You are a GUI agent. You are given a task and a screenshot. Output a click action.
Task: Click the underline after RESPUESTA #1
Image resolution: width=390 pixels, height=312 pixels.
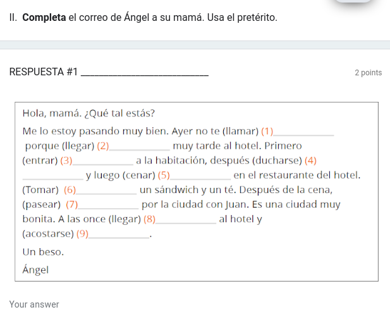coord(145,75)
